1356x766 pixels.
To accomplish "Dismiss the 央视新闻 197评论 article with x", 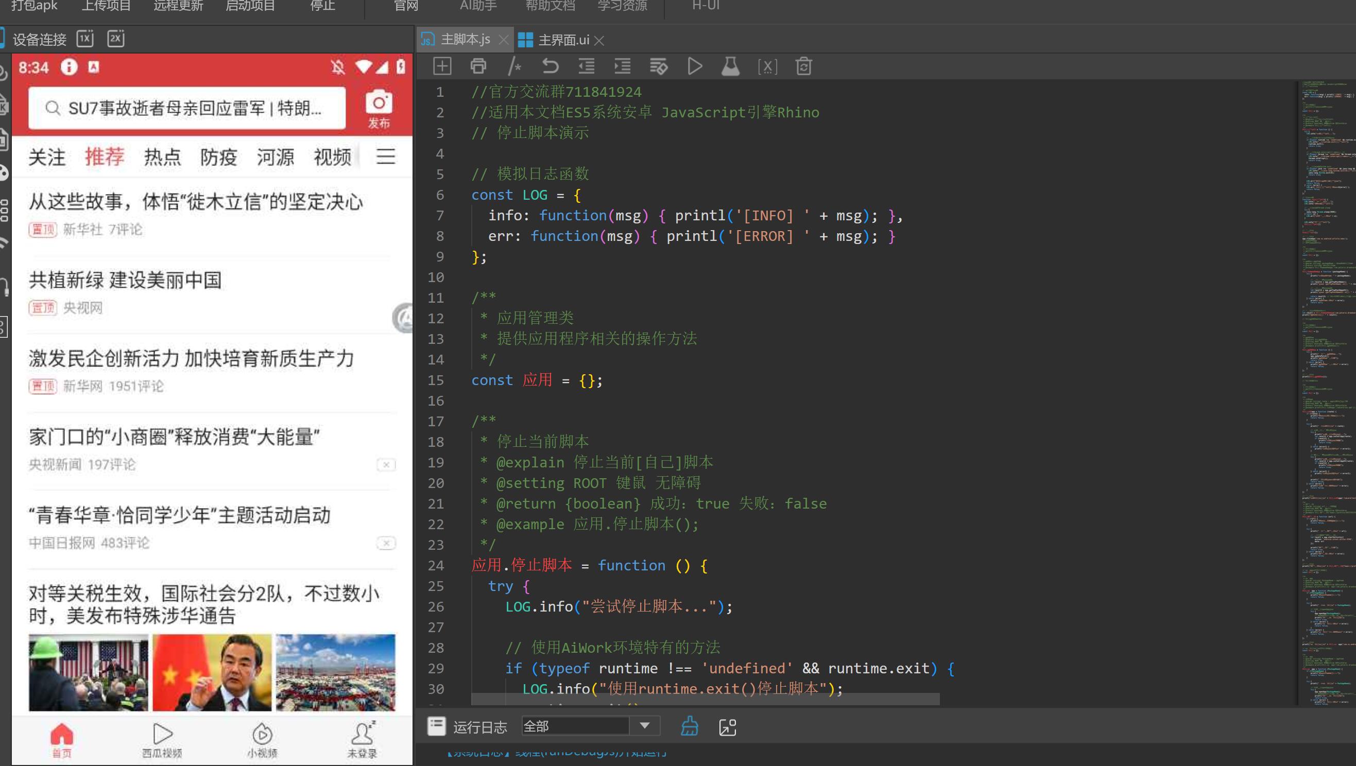I will (386, 464).
